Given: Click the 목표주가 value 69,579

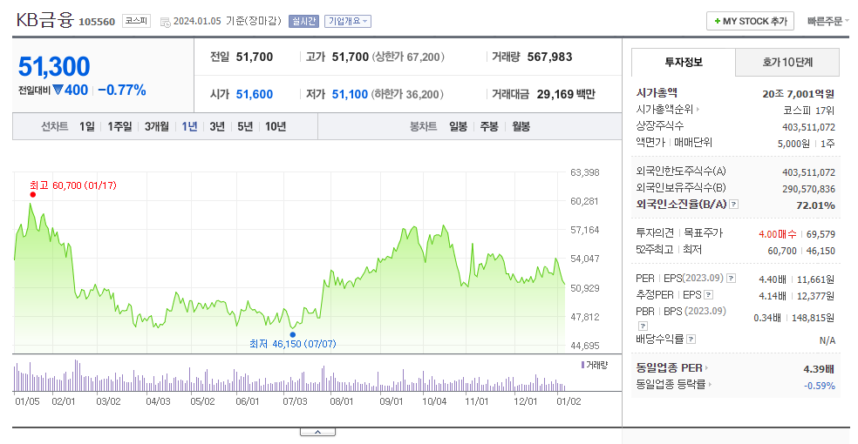Looking at the screenshot, I should (x=821, y=234).
